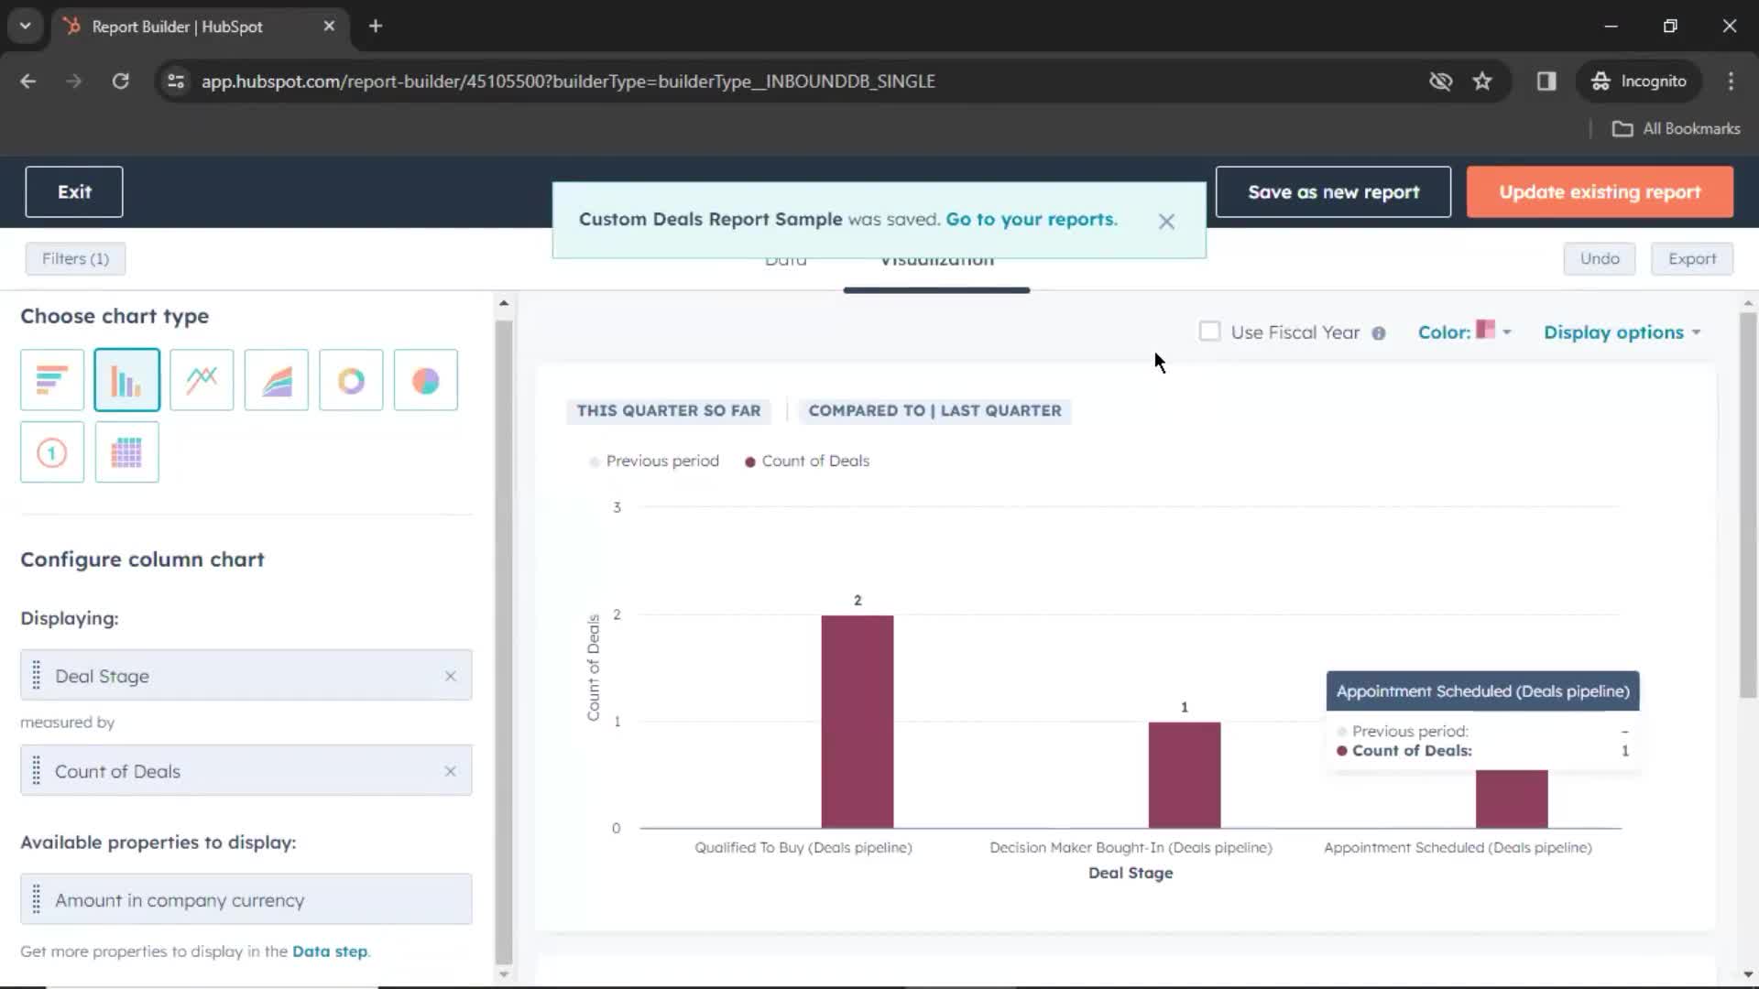Go back in browser history
Screen dimensions: 1759x989
28,82
